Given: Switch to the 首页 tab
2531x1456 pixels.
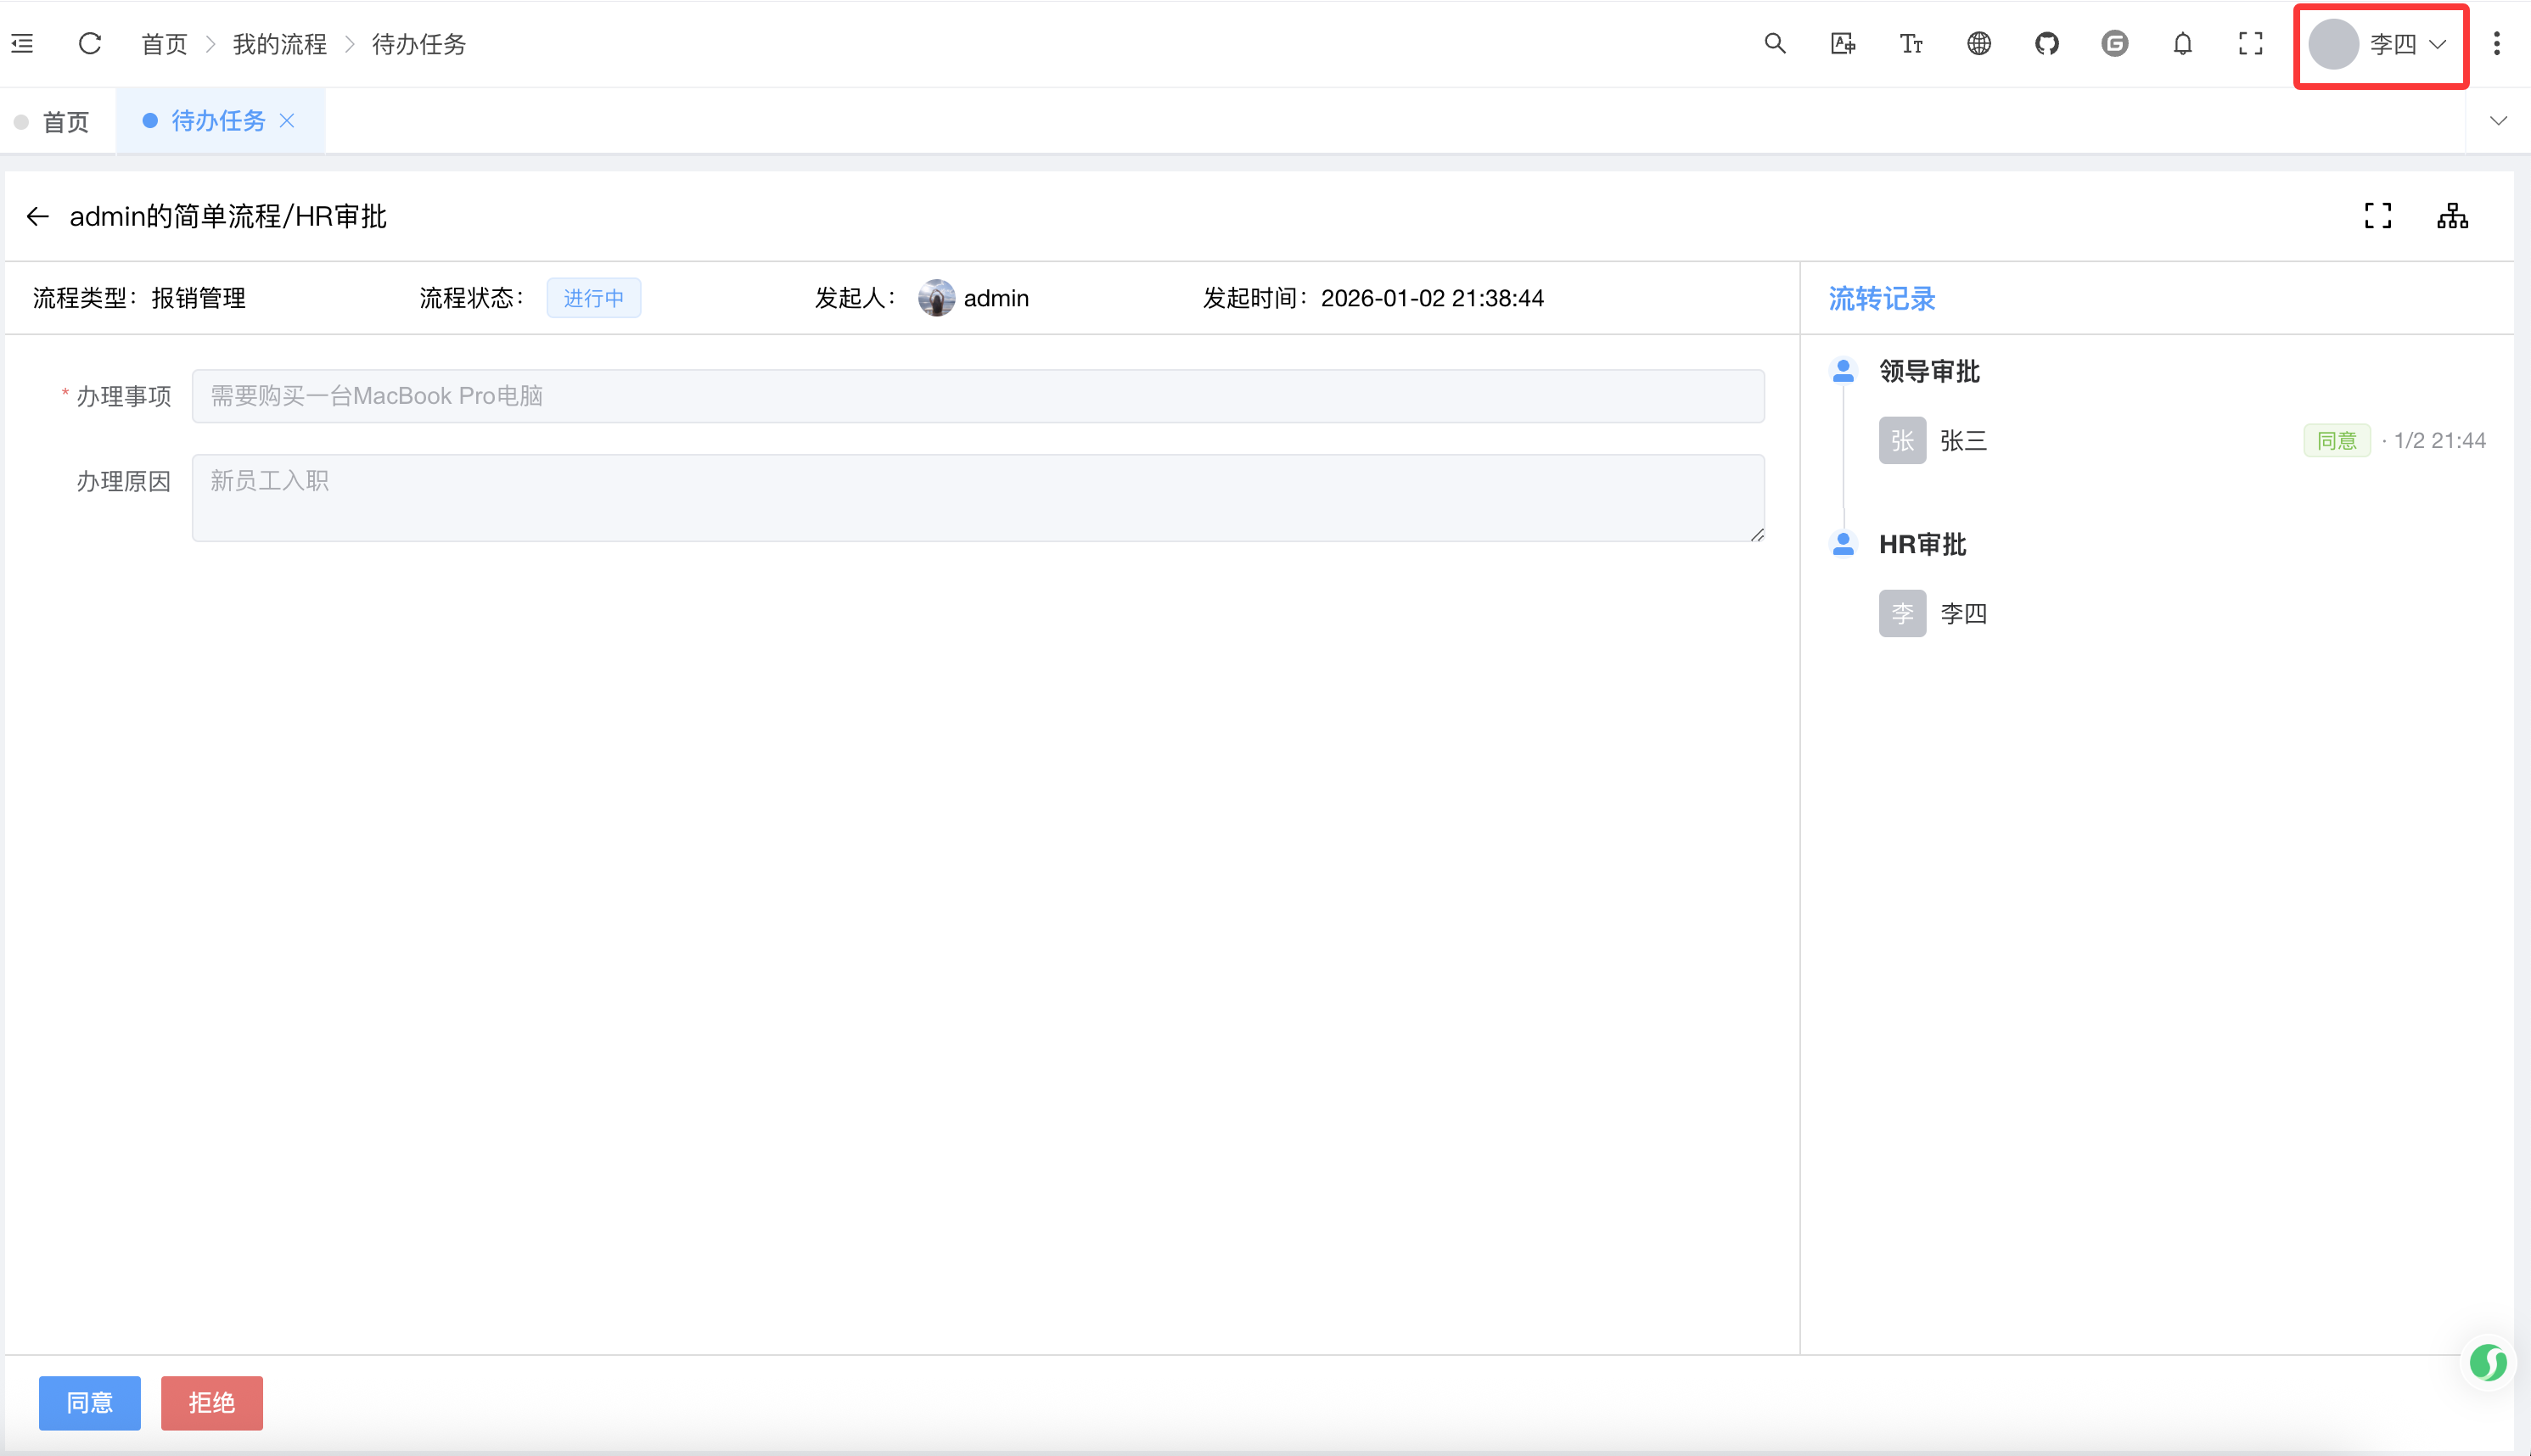Looking at the screenshot, I should point(65,121).
